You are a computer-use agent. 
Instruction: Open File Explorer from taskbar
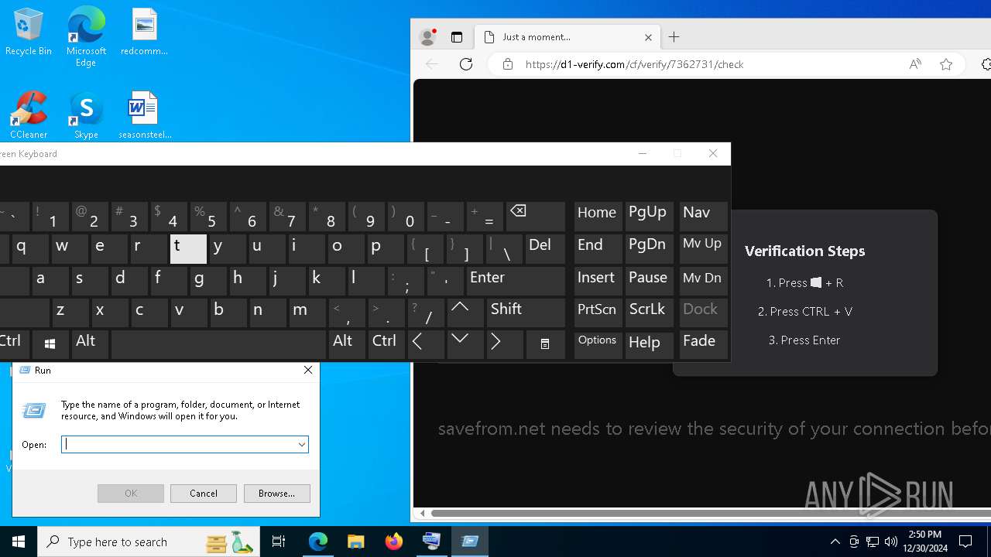[x=355, y=542]
